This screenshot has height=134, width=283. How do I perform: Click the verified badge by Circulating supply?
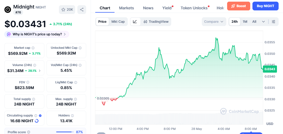tap(40, 115)
